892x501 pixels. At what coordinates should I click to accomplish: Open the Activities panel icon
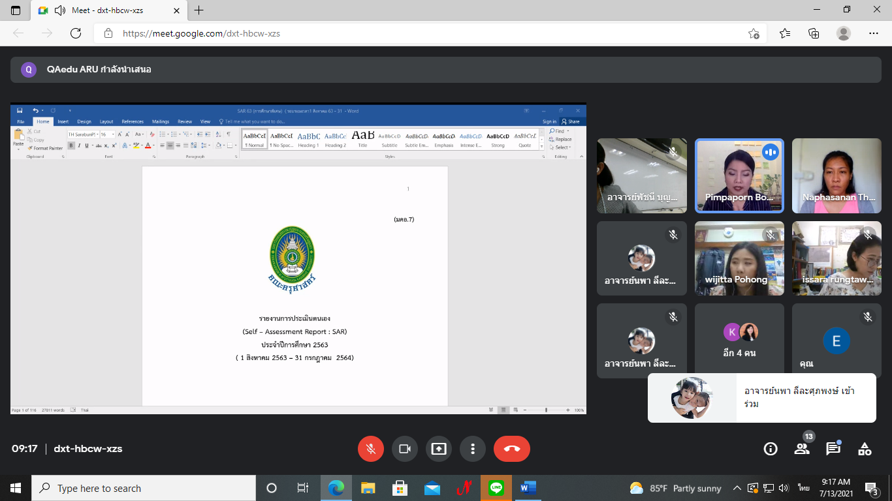tap(865, 449)
